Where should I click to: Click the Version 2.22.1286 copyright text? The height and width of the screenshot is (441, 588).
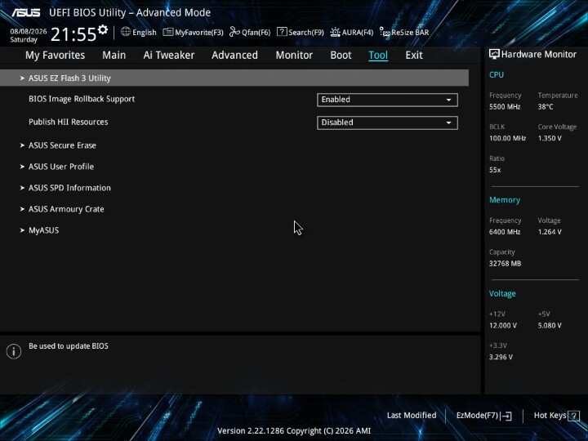(x=294, y=431)
